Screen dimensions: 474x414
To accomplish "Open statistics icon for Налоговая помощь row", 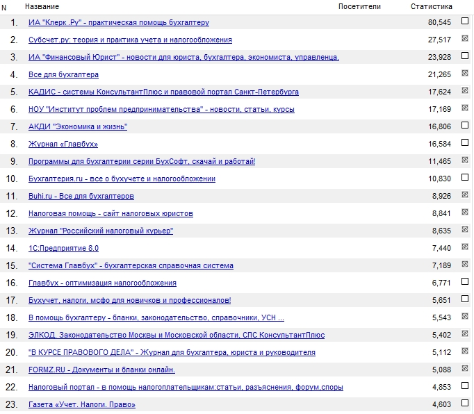I will (x=465, y=212).
